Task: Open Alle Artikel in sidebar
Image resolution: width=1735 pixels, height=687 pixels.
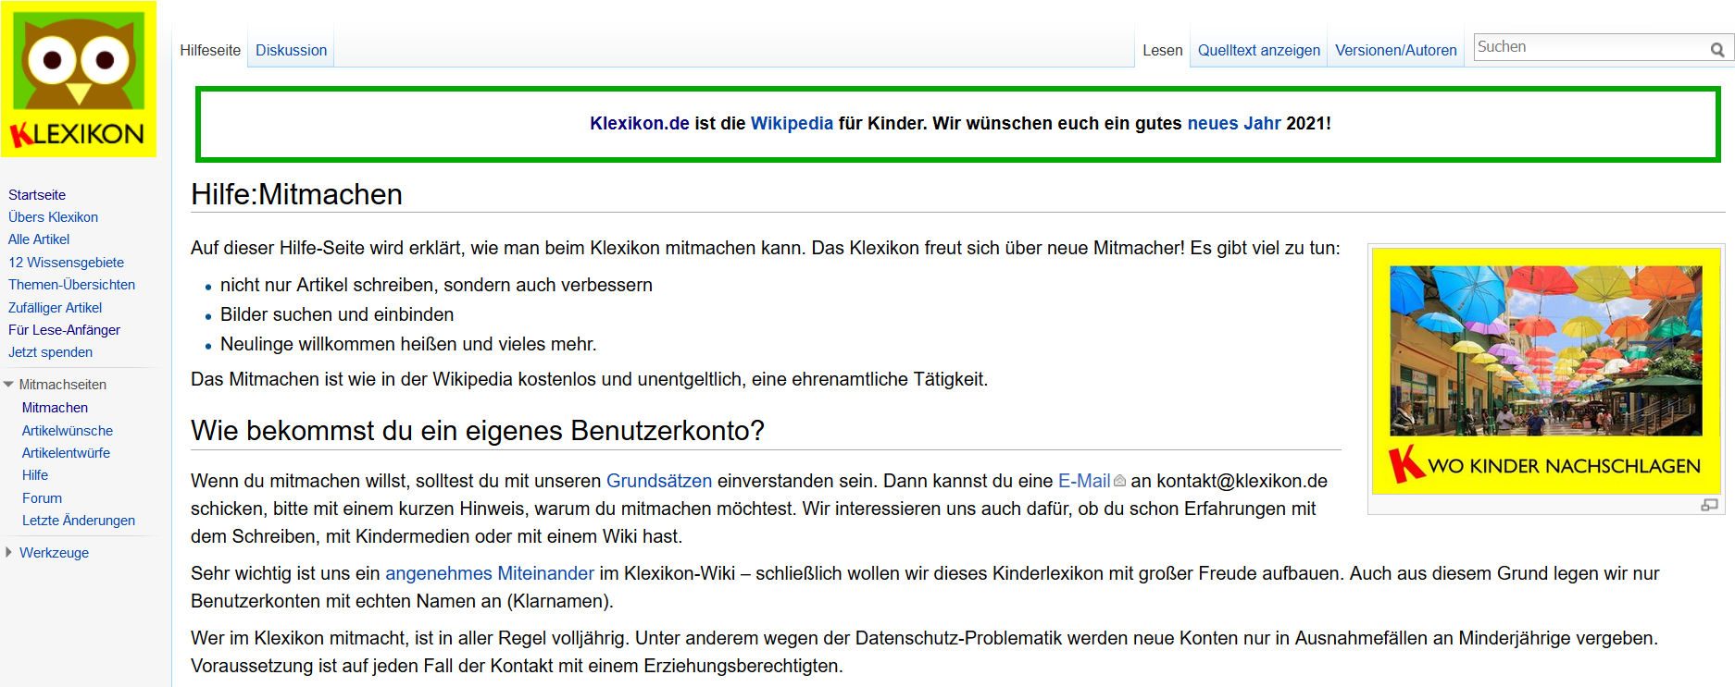Action: click(x=39, y=239)
